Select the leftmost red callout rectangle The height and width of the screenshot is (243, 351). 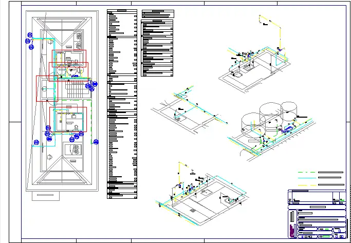point(47,88)
